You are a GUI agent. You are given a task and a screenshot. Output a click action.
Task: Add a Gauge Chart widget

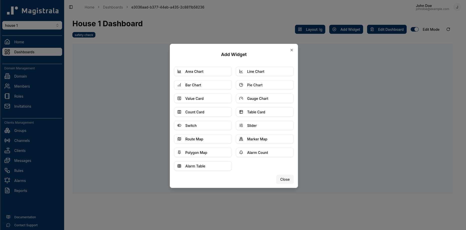tap(264, 98)
